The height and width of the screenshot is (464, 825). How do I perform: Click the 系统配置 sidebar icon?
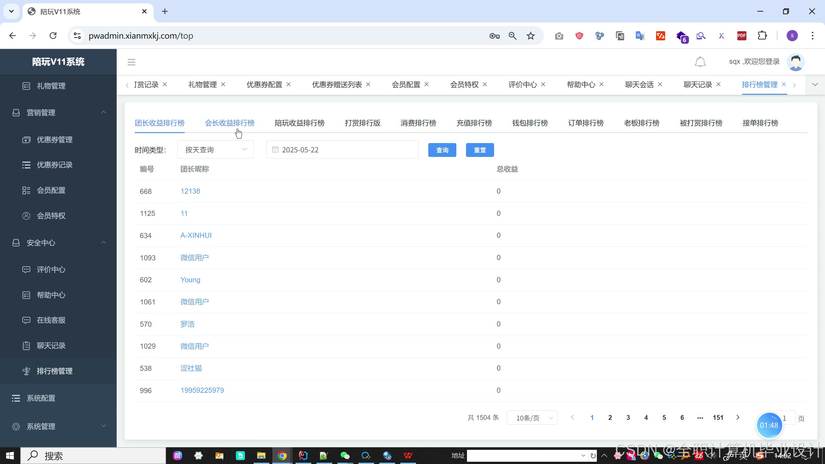click(16, 398)
